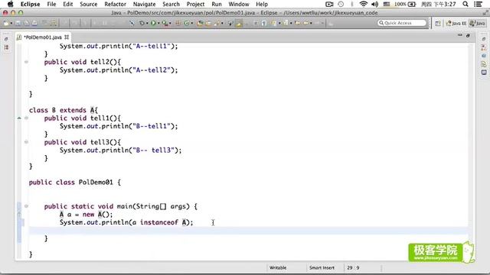This screenshot has height=275, width=490.
Task: Toggle Mark Occurrences highlighter icon
Action: click(239, 23)
